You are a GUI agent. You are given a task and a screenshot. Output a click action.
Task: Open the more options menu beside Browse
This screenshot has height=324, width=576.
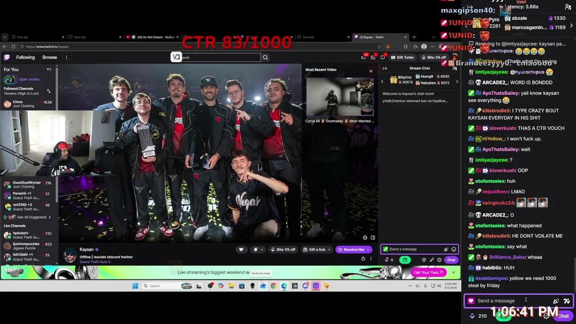[x=66, y=58]
